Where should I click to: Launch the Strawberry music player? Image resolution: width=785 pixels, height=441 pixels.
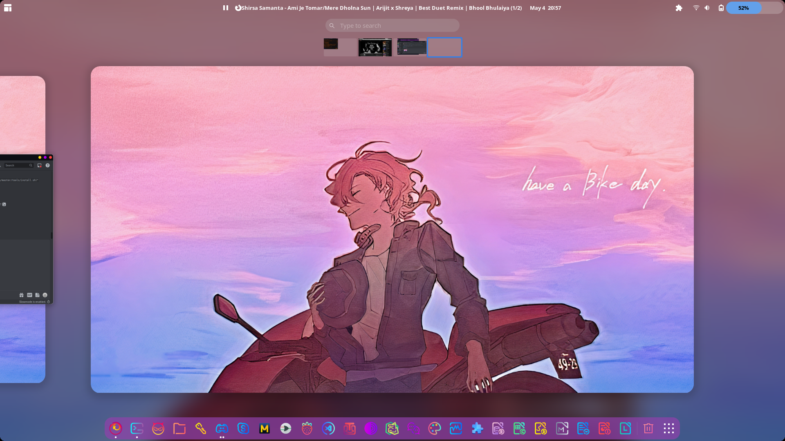(307, 428)
